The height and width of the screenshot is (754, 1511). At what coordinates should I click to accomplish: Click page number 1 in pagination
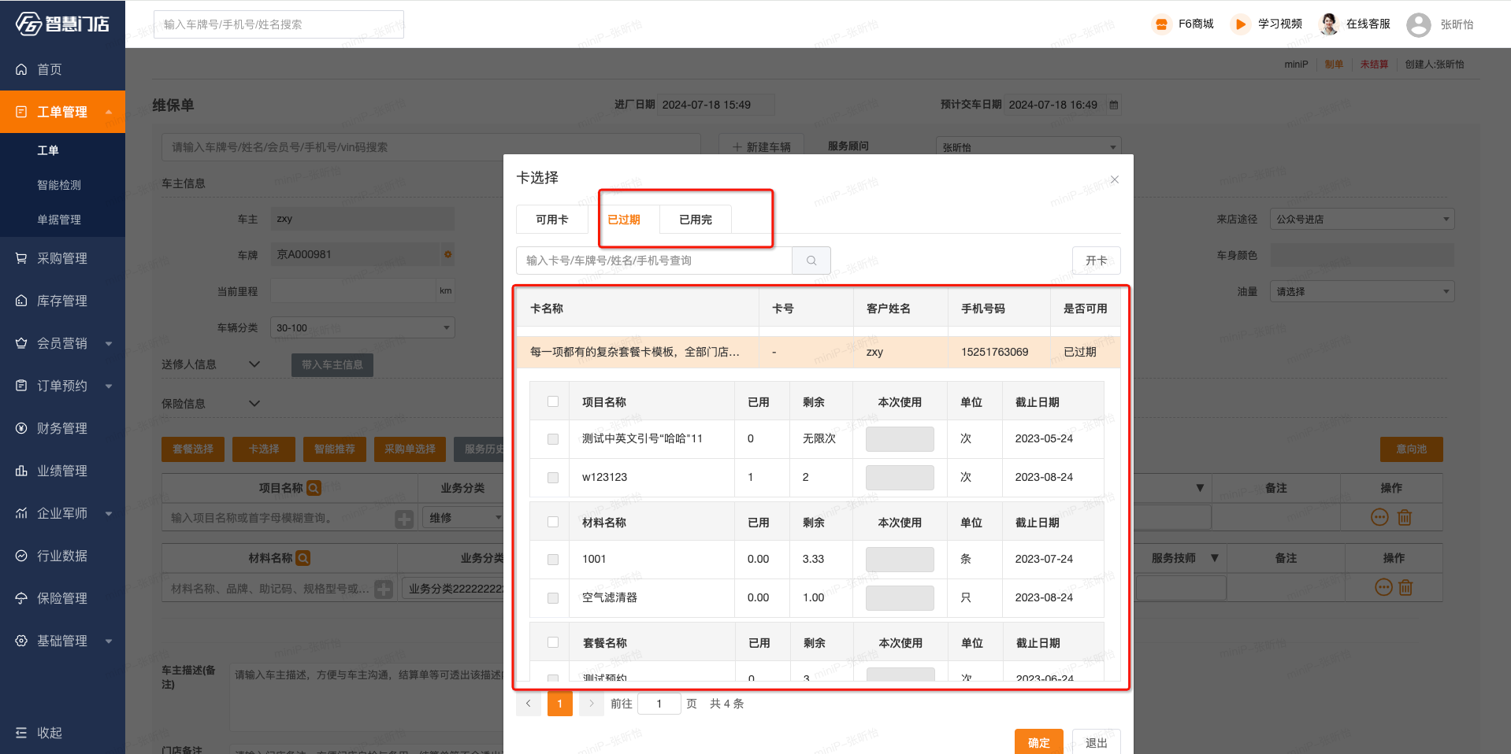coord(560,704)
